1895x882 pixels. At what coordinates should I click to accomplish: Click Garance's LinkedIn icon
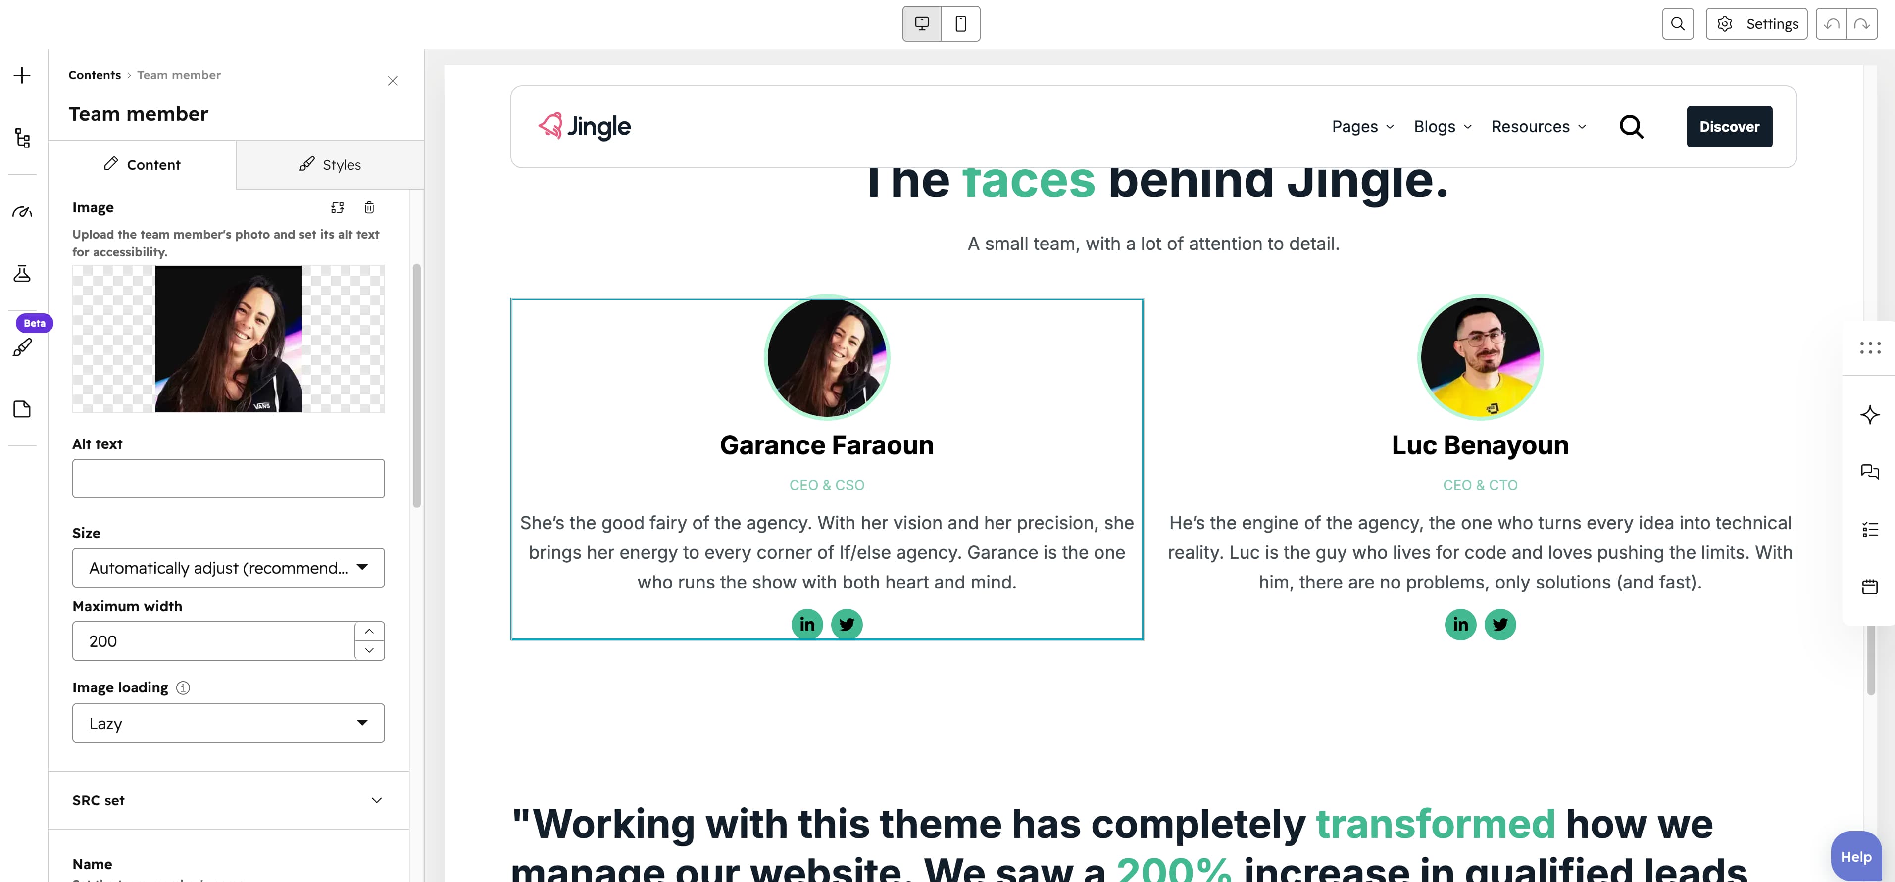click(x=807, y=625)
